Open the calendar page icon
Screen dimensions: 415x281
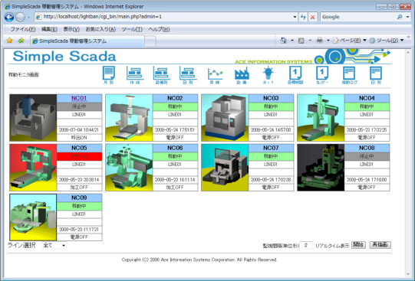click(322, 75)
